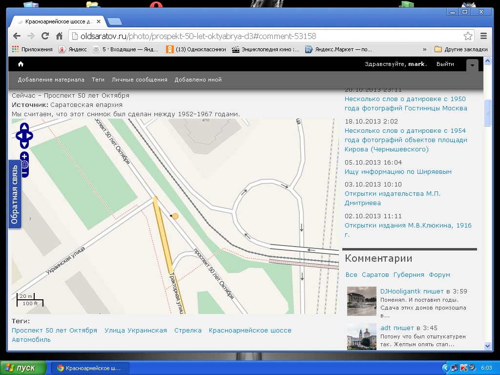Open the Входящие Яндекс mail bookmark
Image resolution: width=500 pixels, height=375 pixels.
(125, 49)
